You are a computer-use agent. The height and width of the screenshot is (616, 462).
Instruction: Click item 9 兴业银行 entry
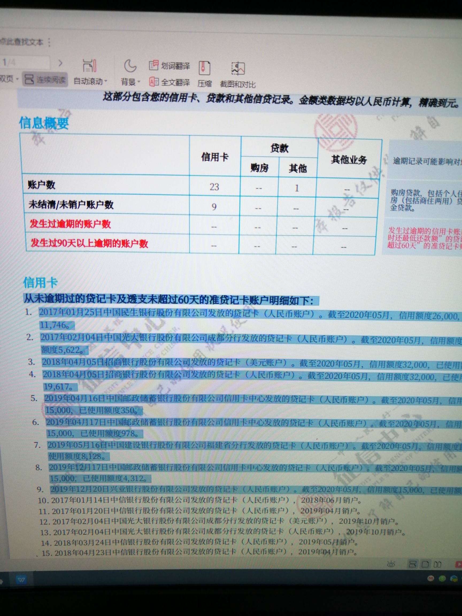click(256, 490)
